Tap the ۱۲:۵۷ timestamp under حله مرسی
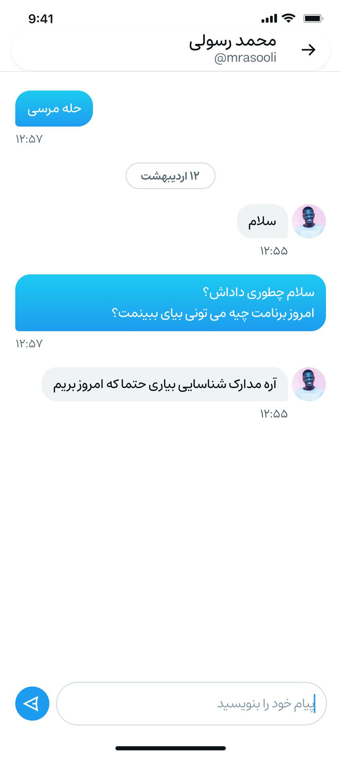Image resolution: width=341 pixels, height=758 pixels. pos(29,139)
